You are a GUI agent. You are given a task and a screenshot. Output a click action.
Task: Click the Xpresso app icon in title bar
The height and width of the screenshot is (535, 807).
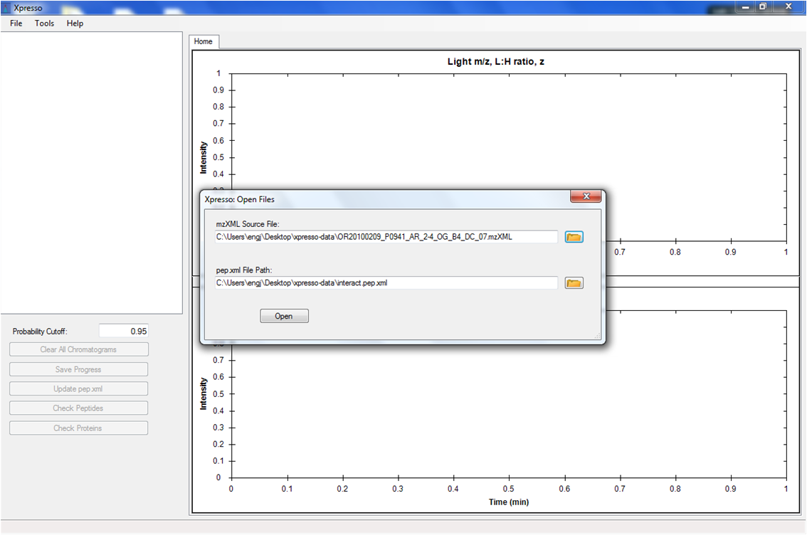[6, 7]
